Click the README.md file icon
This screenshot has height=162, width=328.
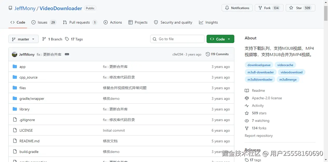(x=15, y=141)
